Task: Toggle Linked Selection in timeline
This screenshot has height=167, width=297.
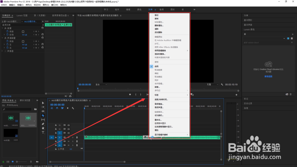Action: click(62, 108)
